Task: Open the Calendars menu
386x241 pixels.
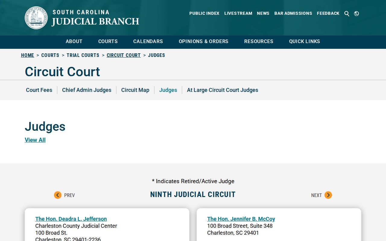Action: [148, 42]
